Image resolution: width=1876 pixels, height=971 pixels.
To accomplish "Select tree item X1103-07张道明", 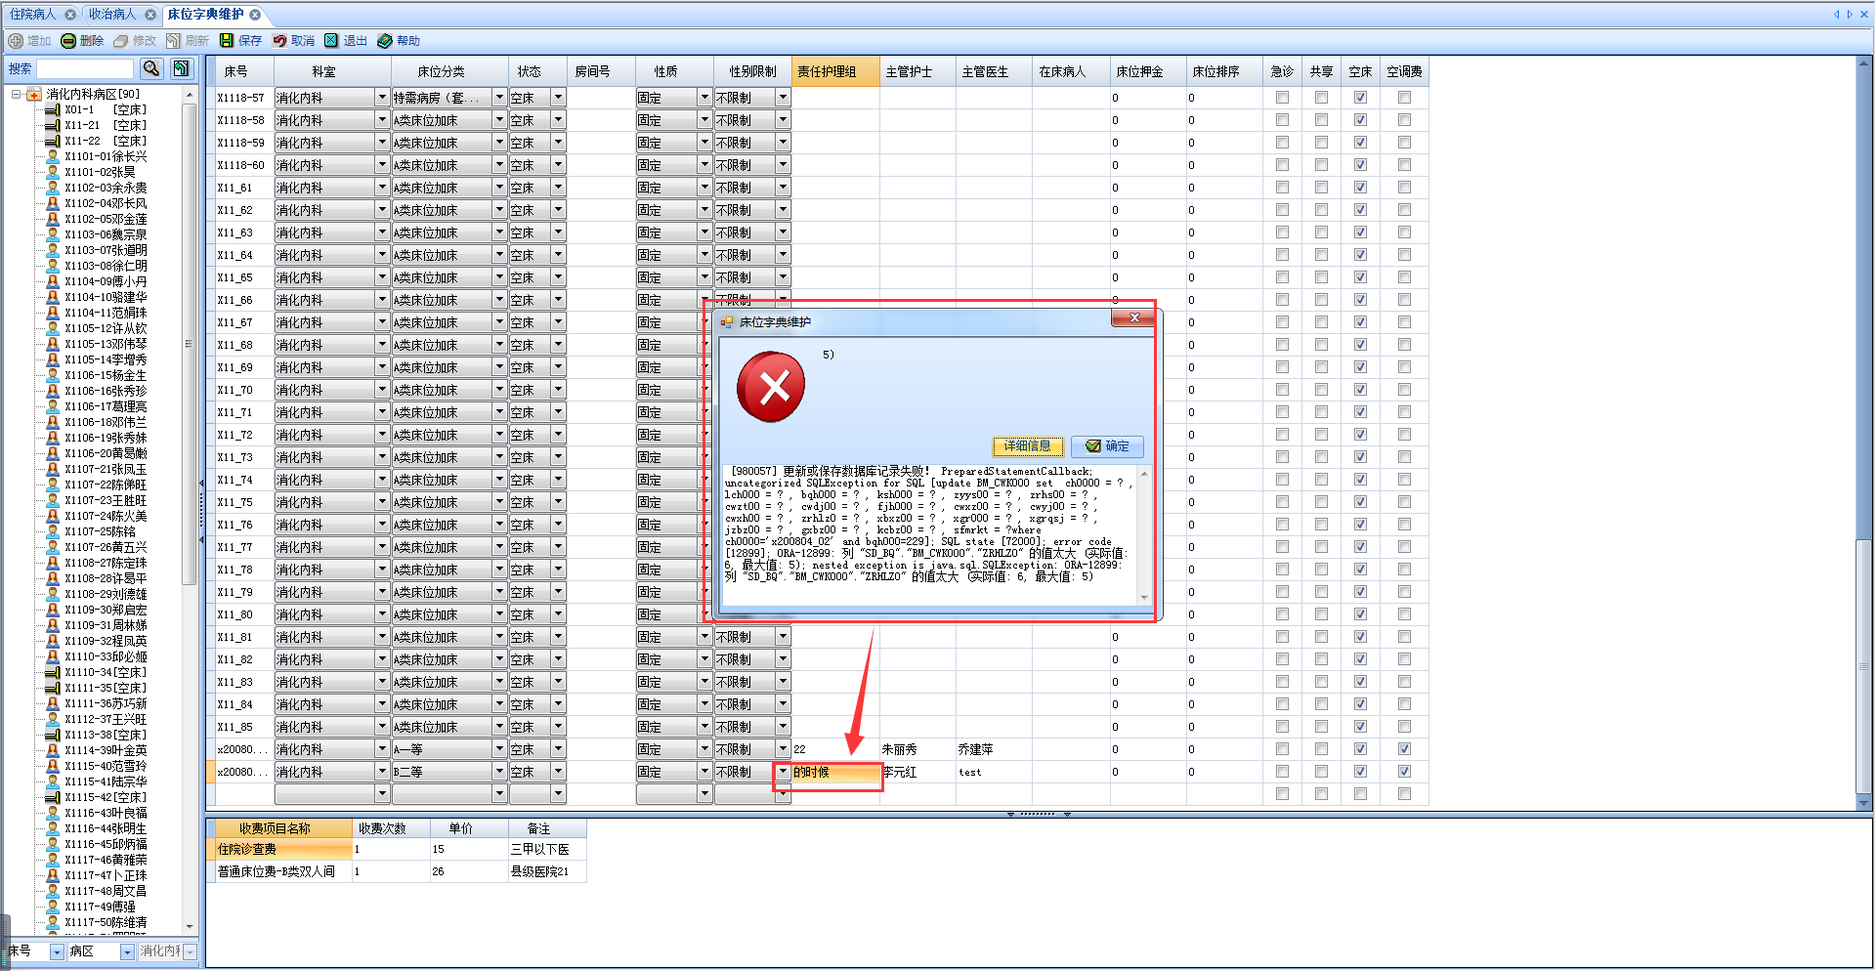I will tap(106, 251).
